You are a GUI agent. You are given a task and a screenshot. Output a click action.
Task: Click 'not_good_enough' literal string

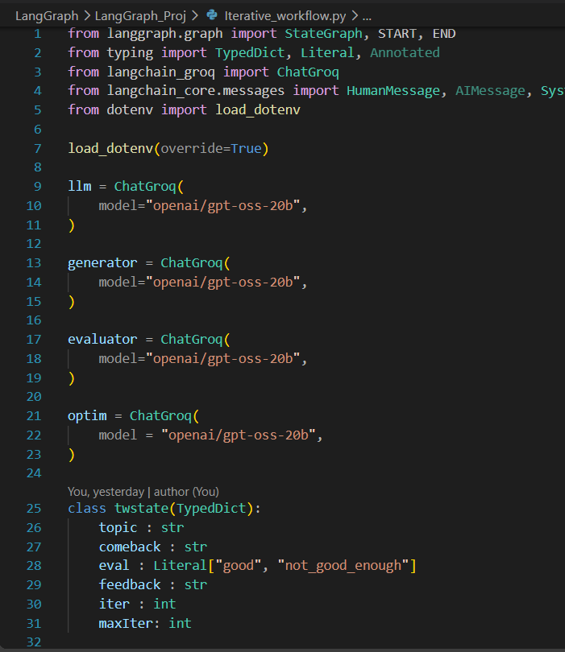click(x=343, y=566)
